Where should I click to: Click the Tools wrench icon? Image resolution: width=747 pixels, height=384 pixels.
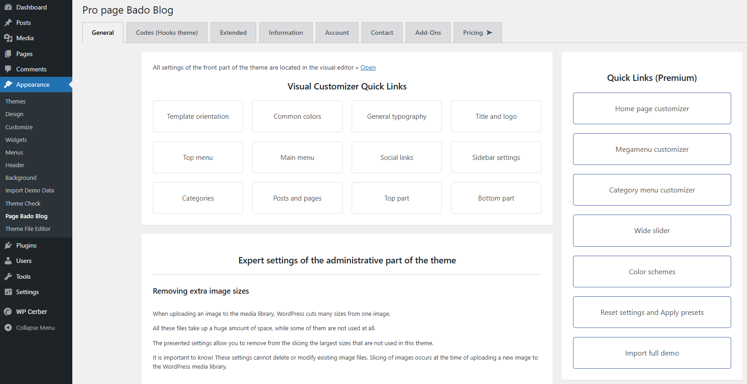[x=8, y=276]
